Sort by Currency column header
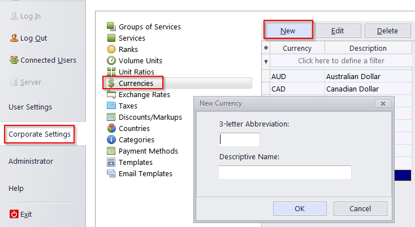The width and height of the screenshot is (415, 227). [x=297, y=49]
